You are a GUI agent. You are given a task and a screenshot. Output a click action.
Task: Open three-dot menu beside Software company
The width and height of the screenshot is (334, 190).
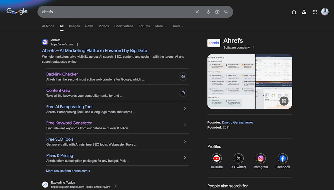click(x=253, y=47)
